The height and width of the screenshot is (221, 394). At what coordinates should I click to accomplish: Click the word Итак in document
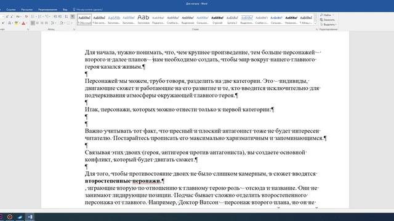(92, 109)
